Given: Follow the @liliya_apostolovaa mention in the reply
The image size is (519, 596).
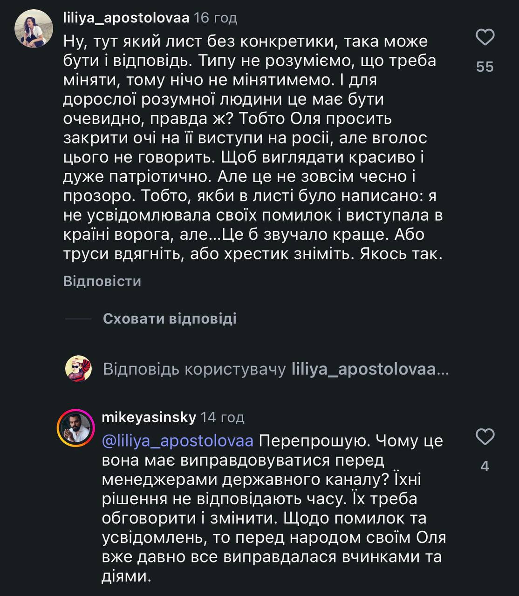Looking at the screenshot, I should (x=178, y=440).
